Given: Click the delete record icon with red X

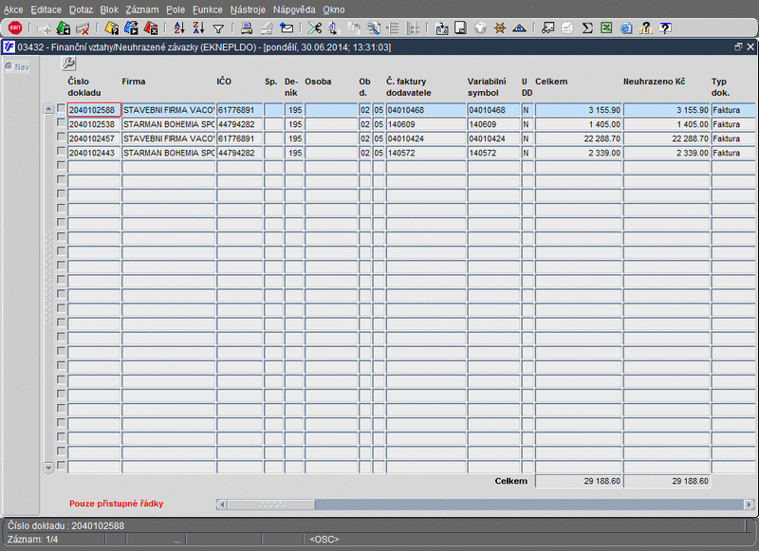Looking at the screenshot, I should coord(83,28).
